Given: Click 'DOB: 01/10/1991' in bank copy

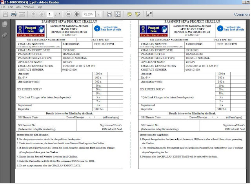Looking at the screenshot, I should pyautogui.click(x=104, y=44).
